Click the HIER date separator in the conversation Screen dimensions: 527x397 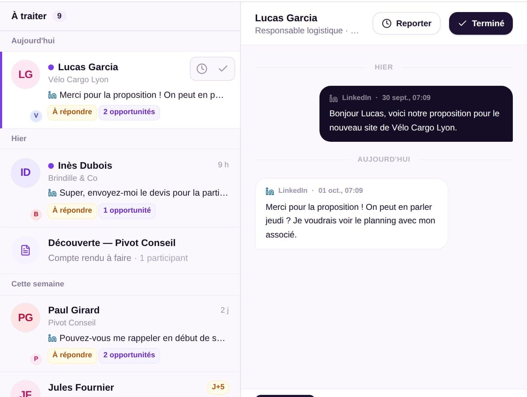point(384,67)
